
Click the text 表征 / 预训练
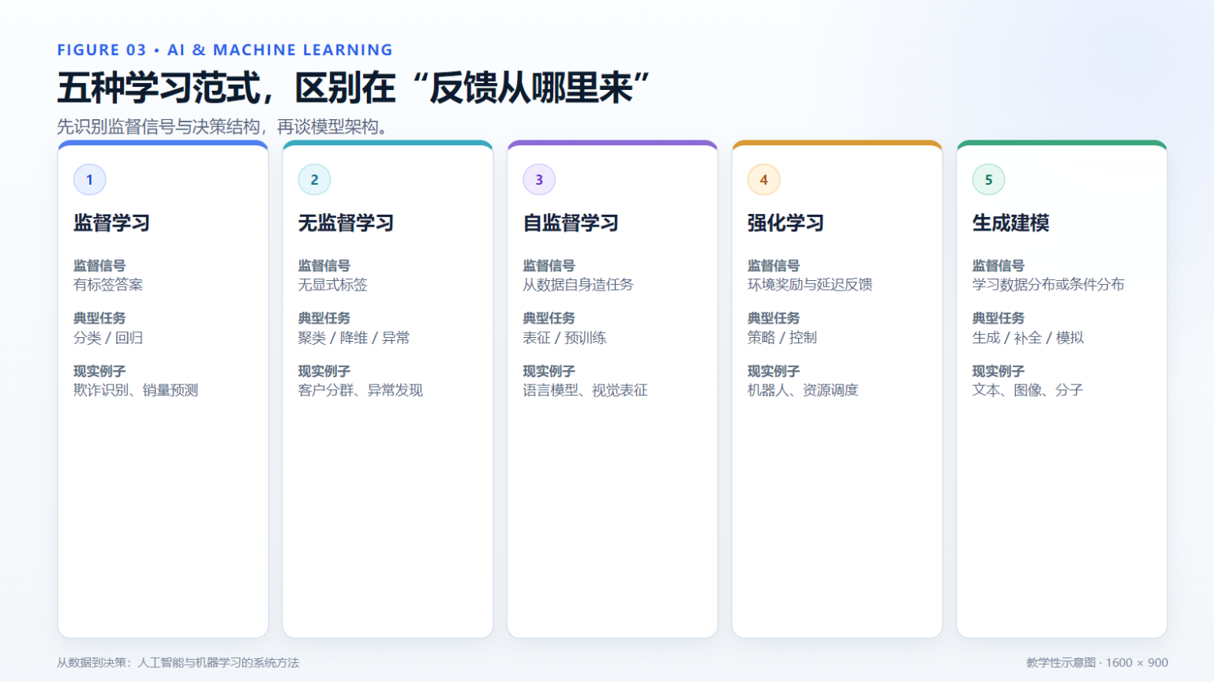[564, 338]
